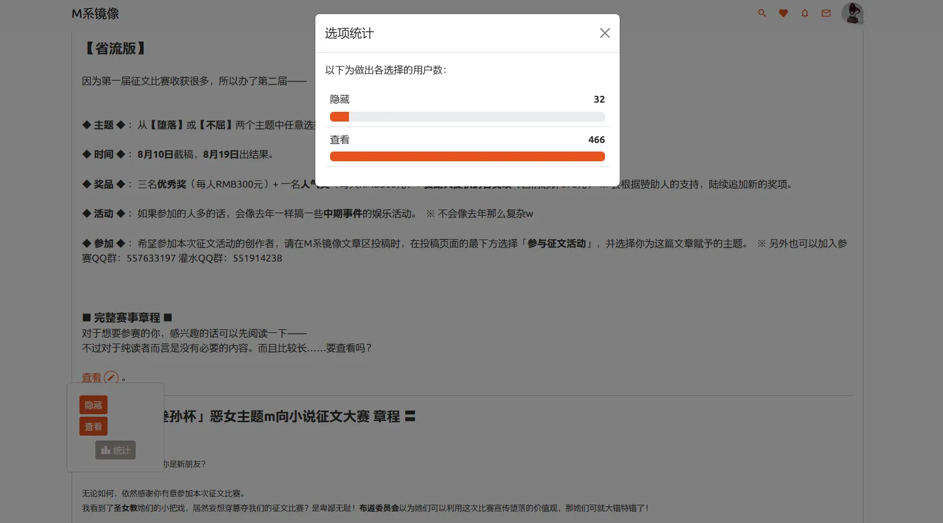Click the full 查看 progress bar
The height and width of the screenshot is (523, 943).
467,156
